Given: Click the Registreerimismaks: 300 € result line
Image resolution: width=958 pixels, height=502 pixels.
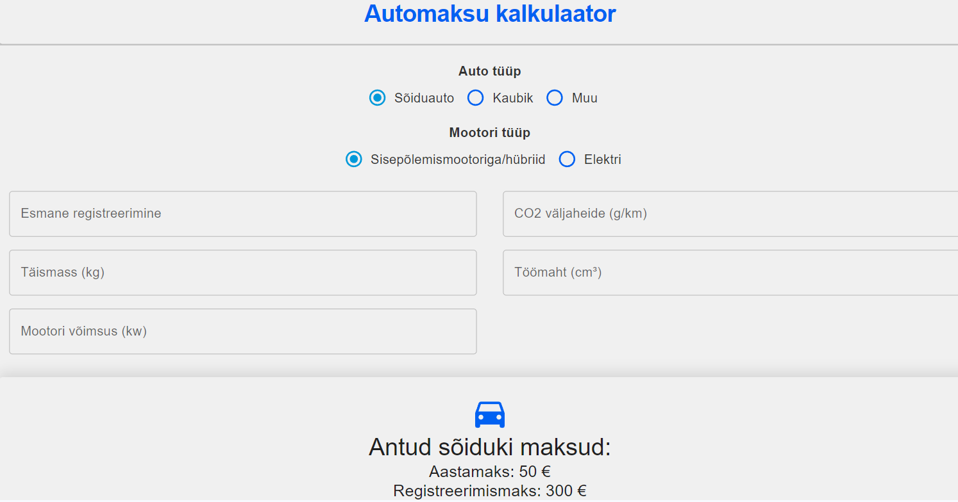Looking at the screenshot, I should [489, 490].
